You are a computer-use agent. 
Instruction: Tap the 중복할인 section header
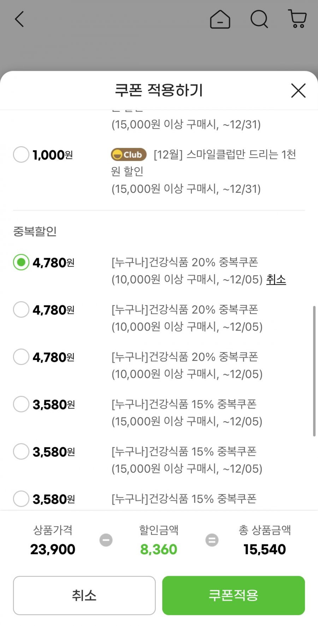35,231
